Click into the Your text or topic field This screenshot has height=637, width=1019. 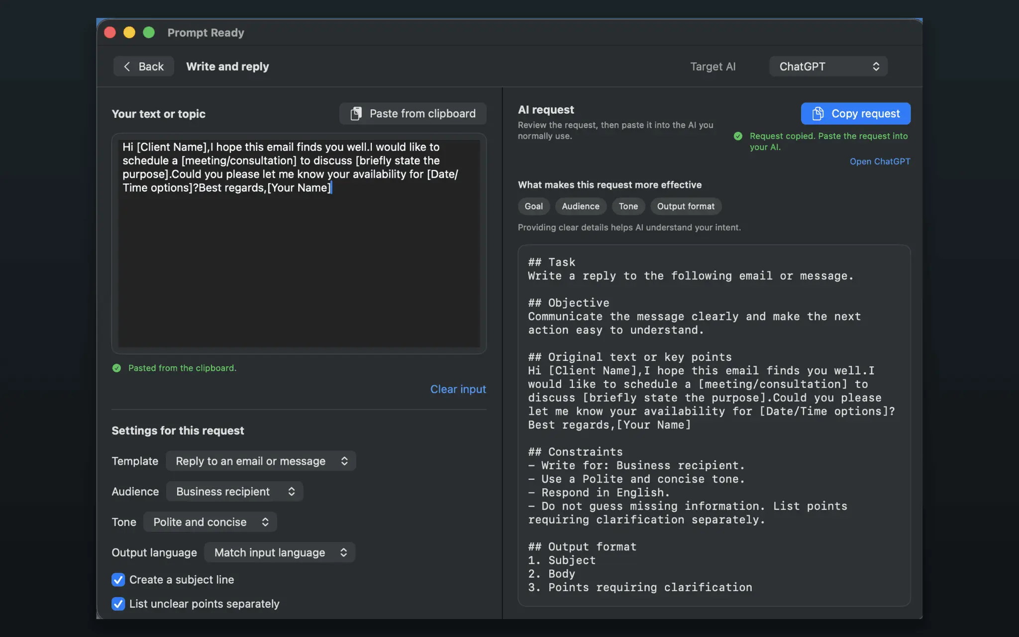pos(299,243)
